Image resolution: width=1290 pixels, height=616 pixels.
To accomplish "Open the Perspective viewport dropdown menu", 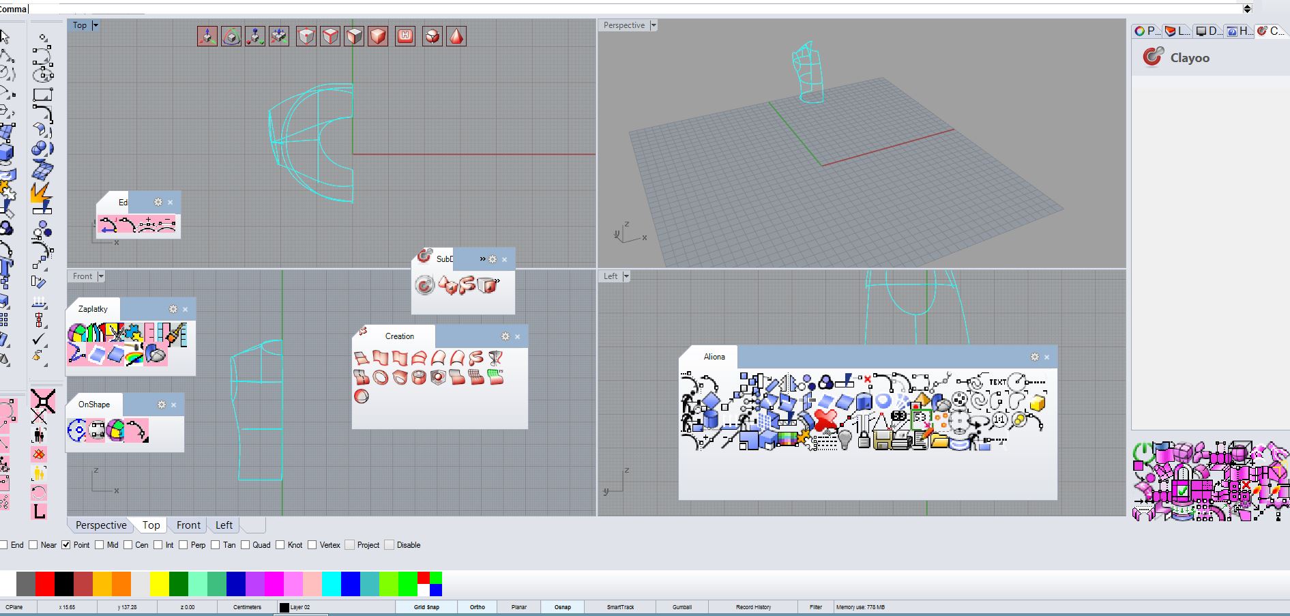I will [654, 25].
